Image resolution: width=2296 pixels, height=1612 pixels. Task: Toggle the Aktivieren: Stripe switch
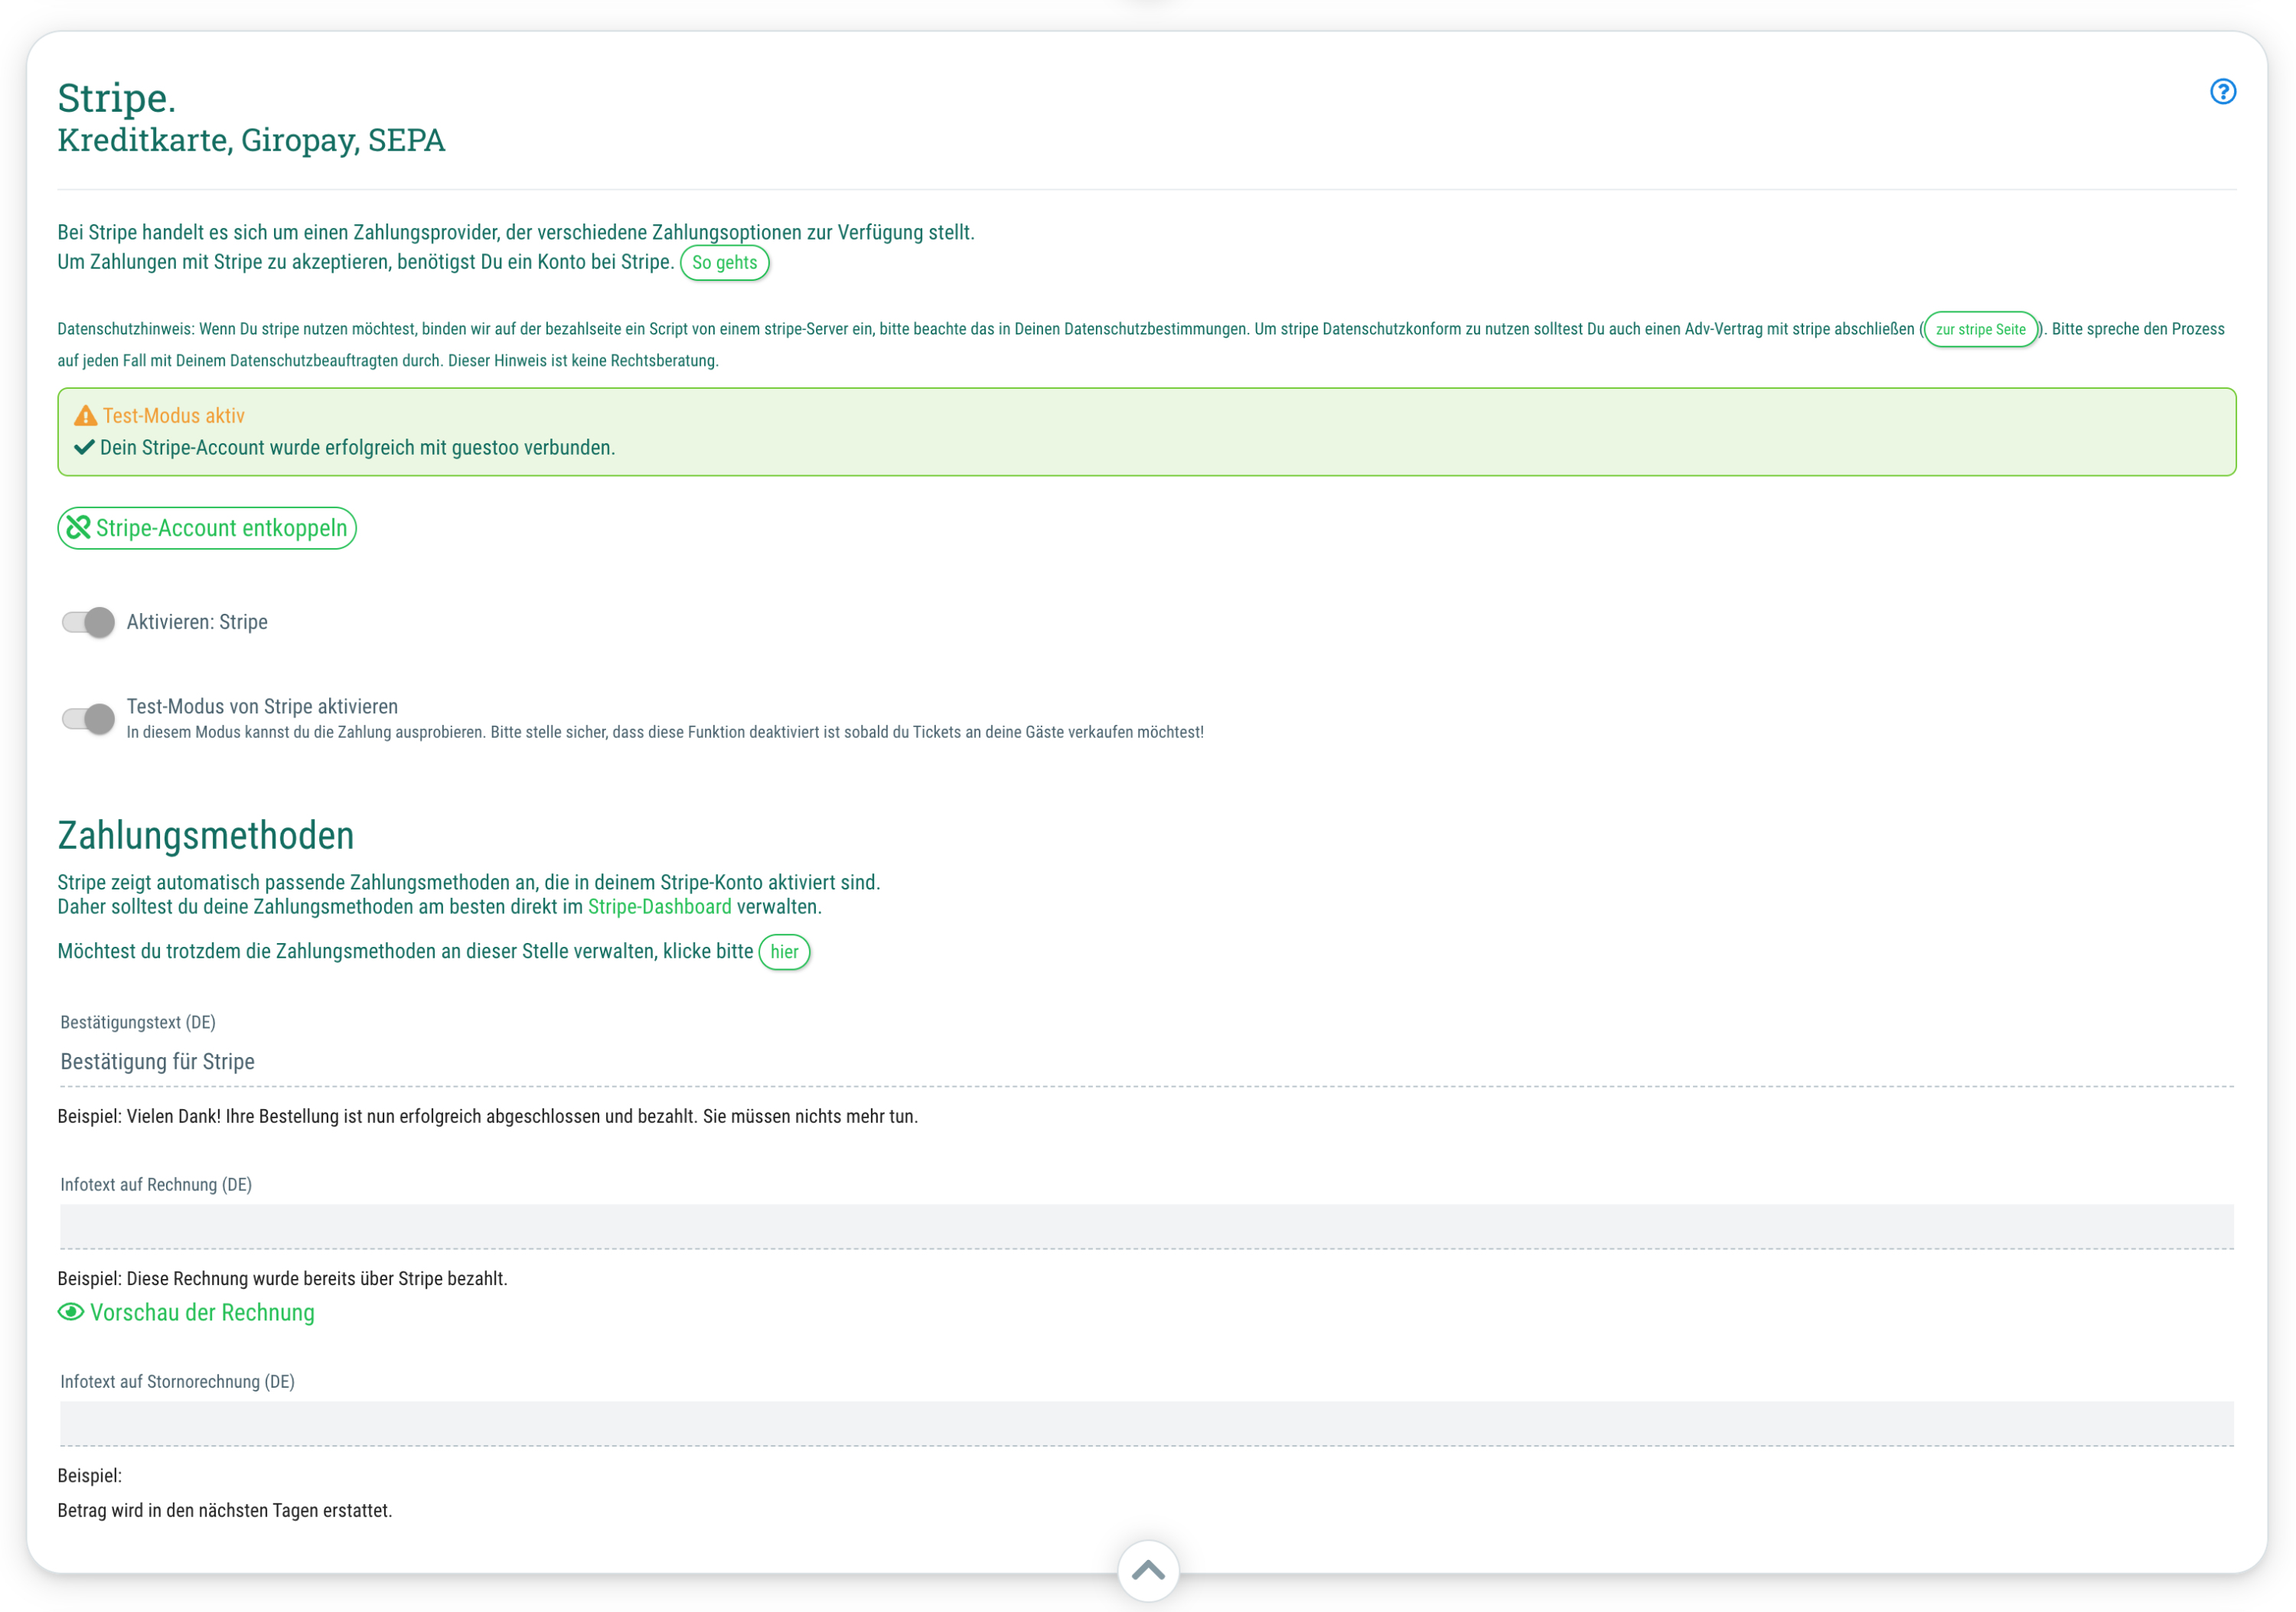click(88, 622)
